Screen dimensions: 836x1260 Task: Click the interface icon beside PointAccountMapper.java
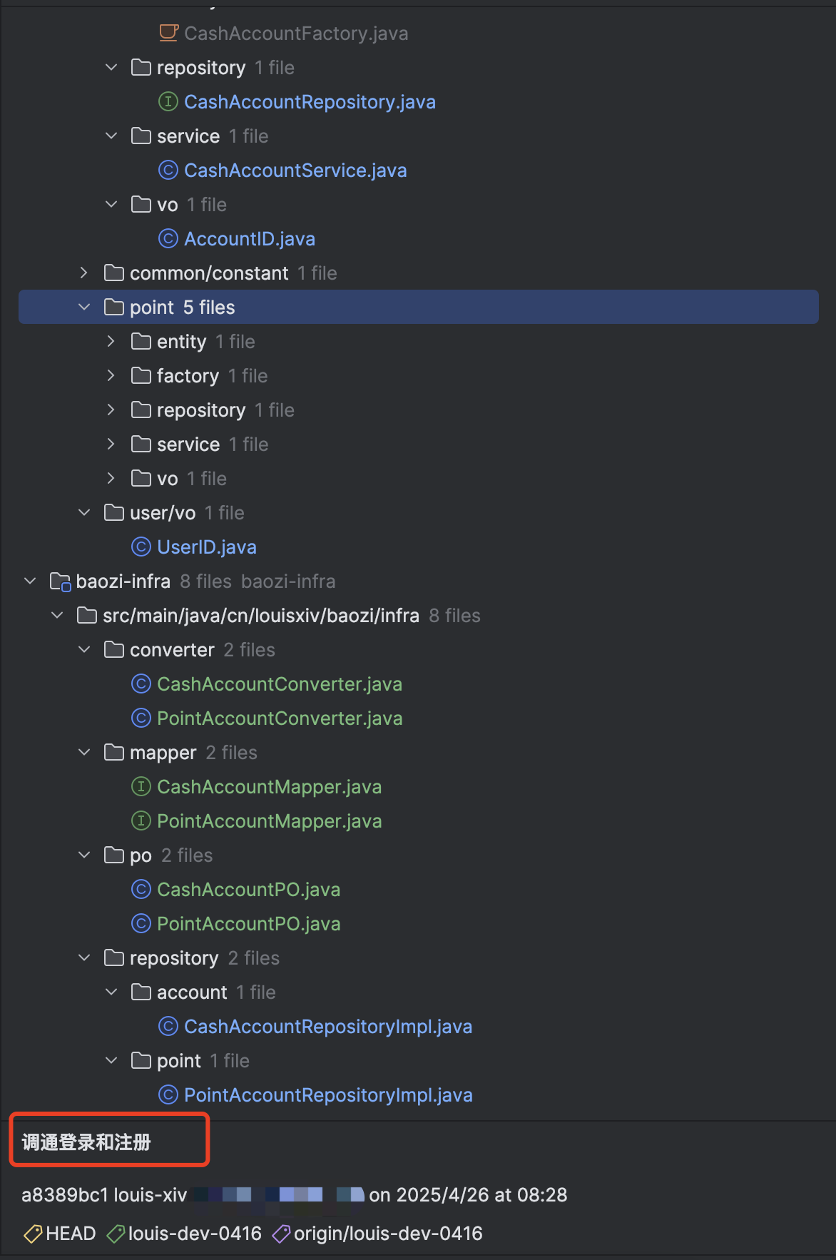141,821
